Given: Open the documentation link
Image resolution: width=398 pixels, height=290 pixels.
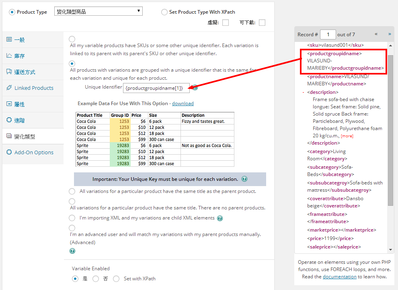Looking at the screenshot, I should [339, 277].
